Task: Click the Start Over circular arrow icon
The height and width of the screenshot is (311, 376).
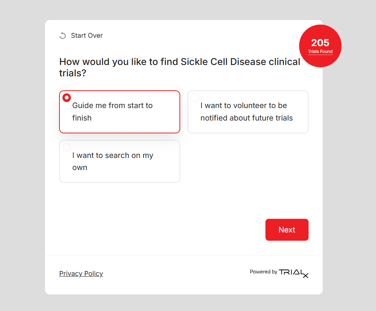Action: (x=63, y=36)
